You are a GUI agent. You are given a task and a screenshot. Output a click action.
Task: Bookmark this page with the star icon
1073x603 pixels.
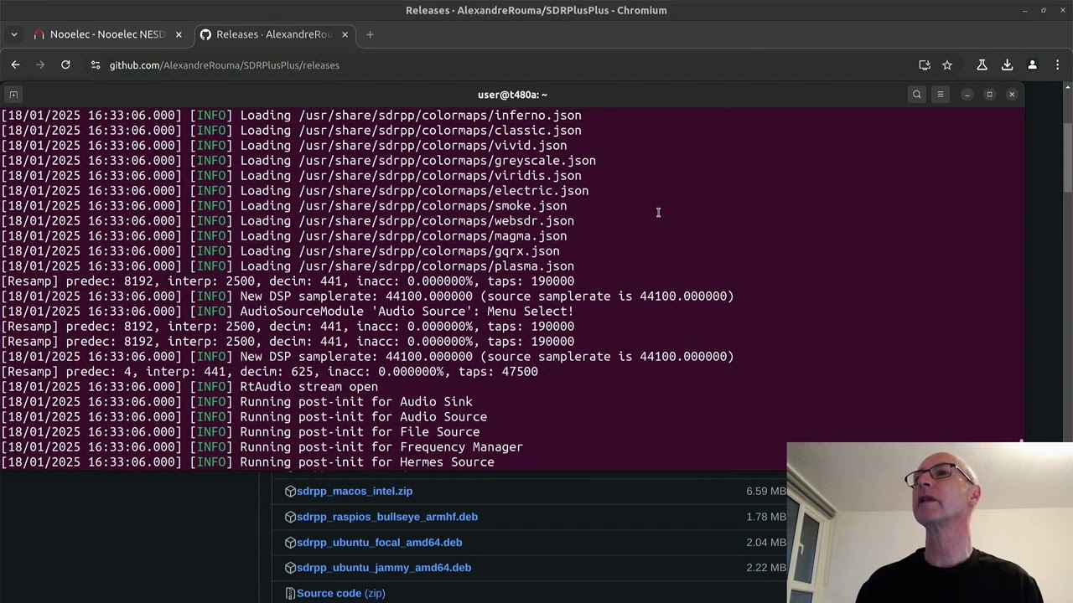click(947, 64)
